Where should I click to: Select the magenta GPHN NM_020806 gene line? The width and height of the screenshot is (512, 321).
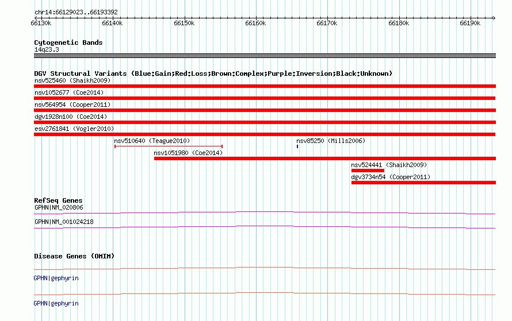265,213
